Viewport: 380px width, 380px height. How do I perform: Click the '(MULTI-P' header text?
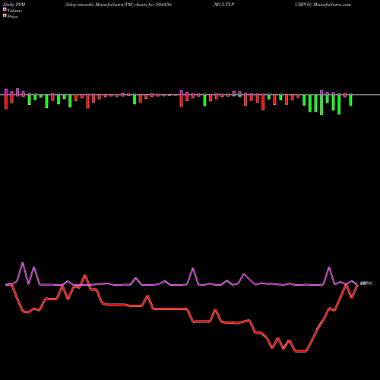(223, 5)
